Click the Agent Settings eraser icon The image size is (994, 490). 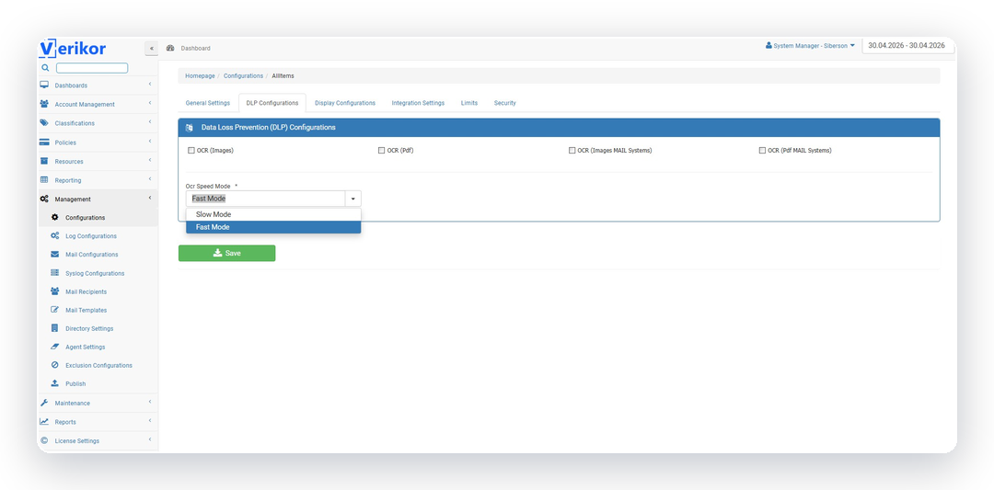point(54,347)
